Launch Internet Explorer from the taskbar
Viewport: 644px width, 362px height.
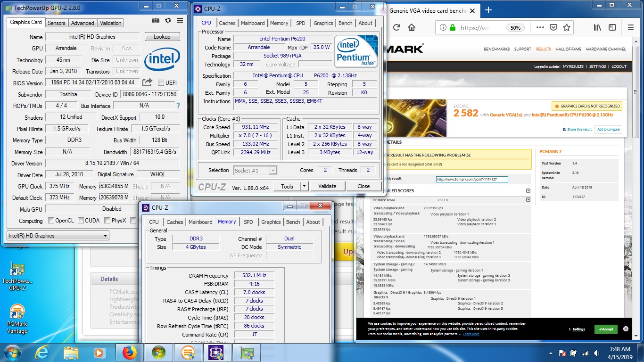click(42, 352)
